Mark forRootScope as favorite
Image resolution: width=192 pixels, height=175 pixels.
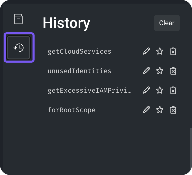pos(160,110)
